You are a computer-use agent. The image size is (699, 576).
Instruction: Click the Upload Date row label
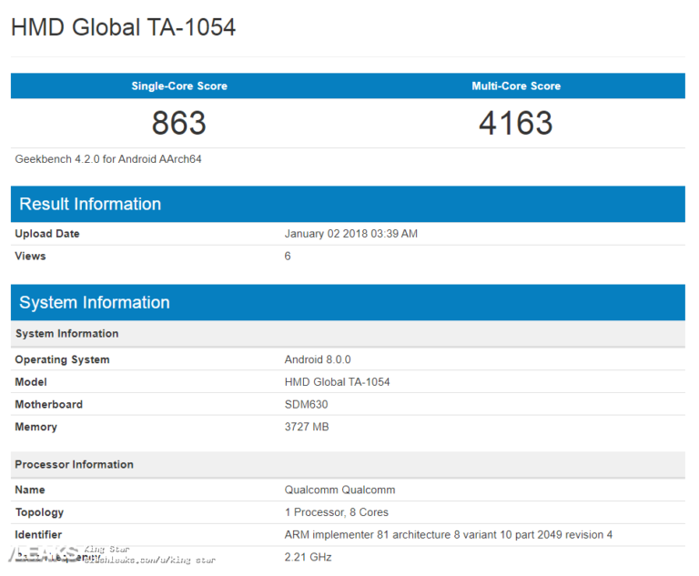pos(47,234)
